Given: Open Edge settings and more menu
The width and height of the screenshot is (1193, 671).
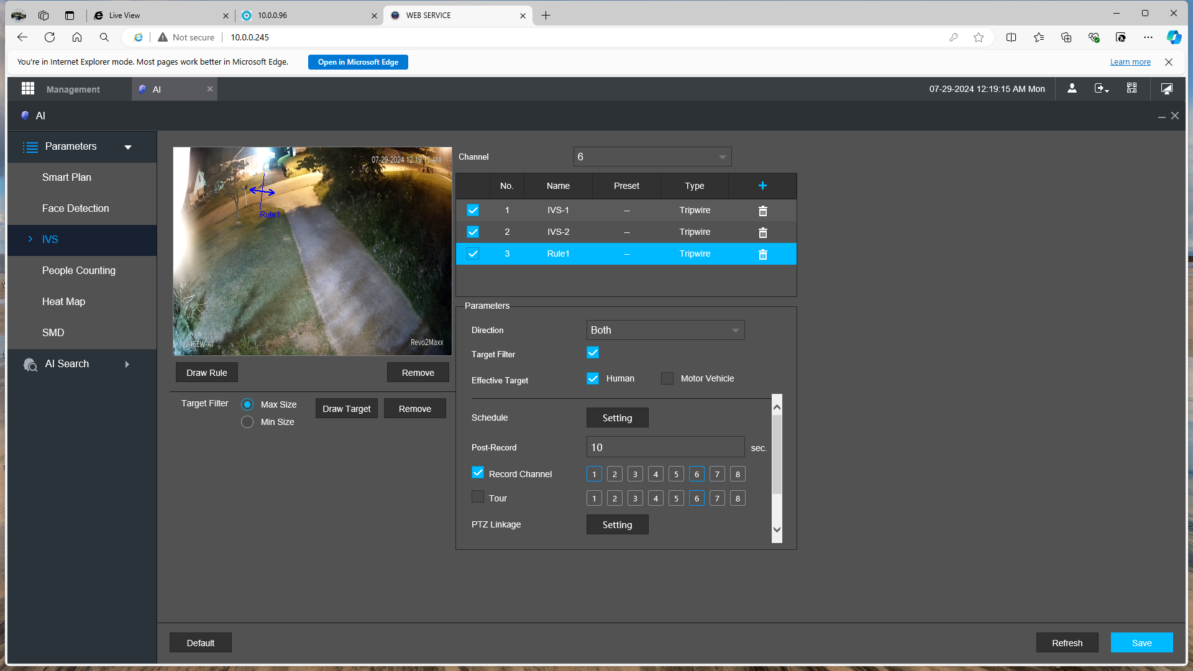Looking at the screenshot, I should pos(1148,37).
